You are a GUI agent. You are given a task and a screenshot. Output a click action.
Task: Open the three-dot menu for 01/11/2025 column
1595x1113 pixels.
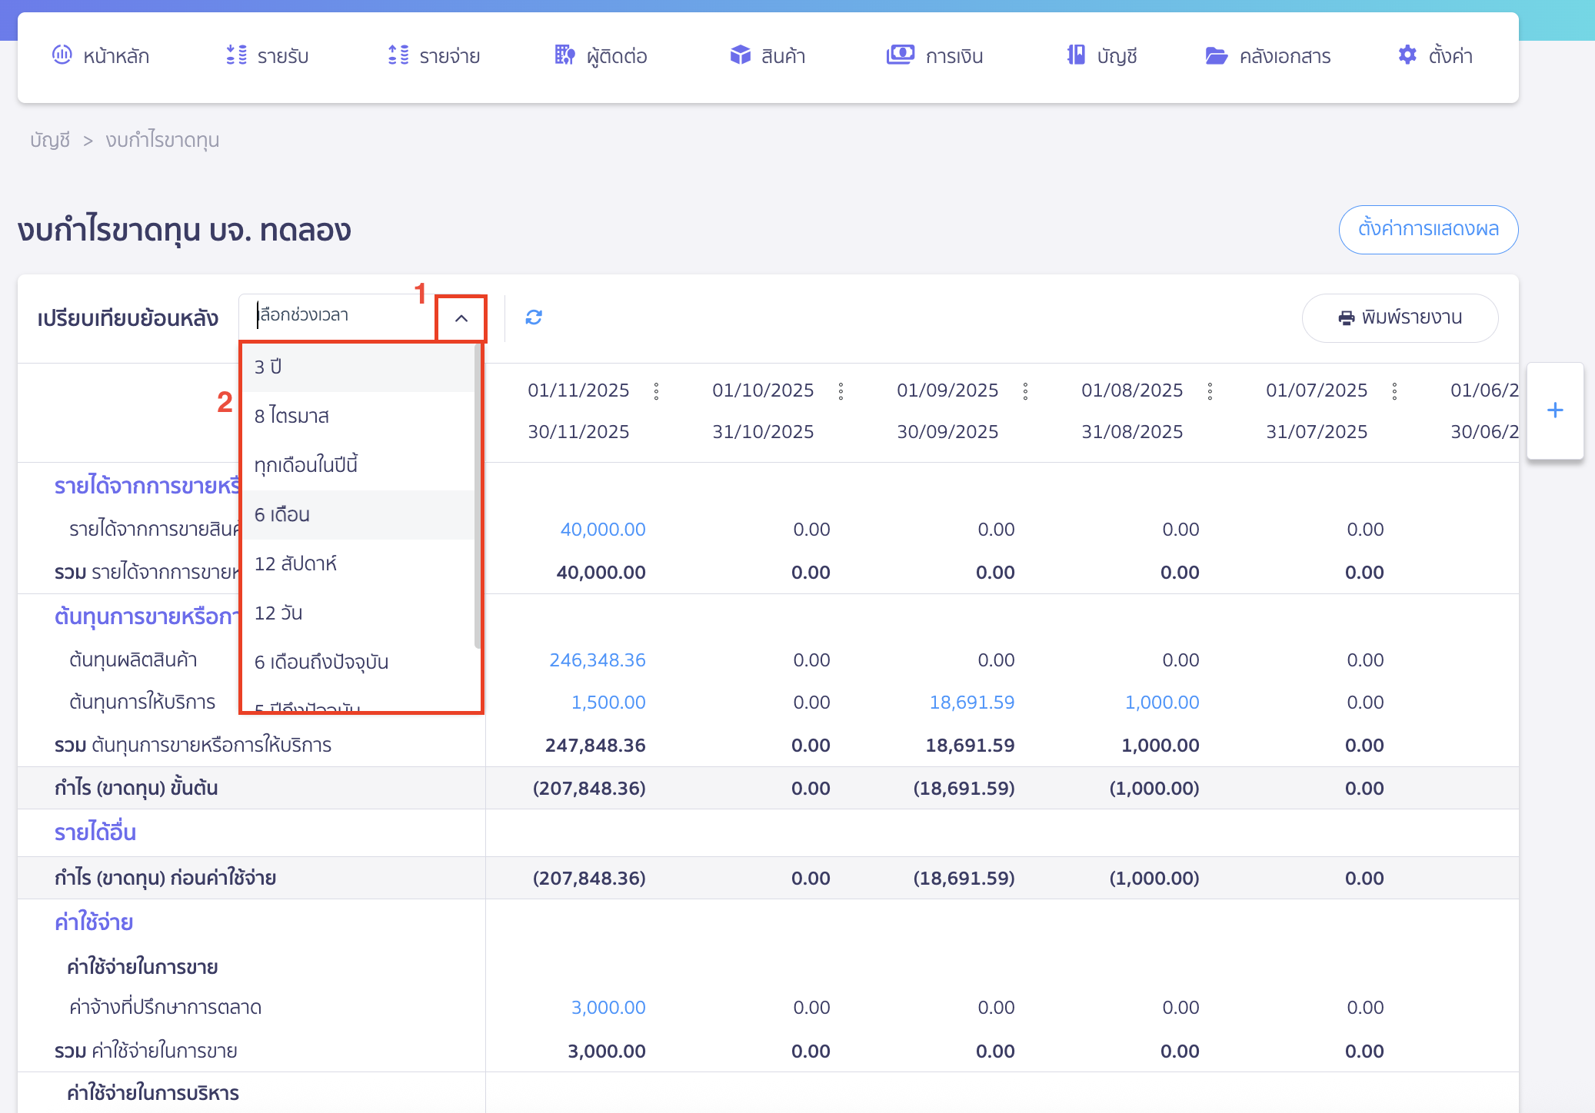656,391
